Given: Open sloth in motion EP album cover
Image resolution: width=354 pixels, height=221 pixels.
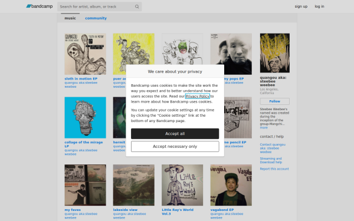Looking at the screenshot, I should point(86,54).
